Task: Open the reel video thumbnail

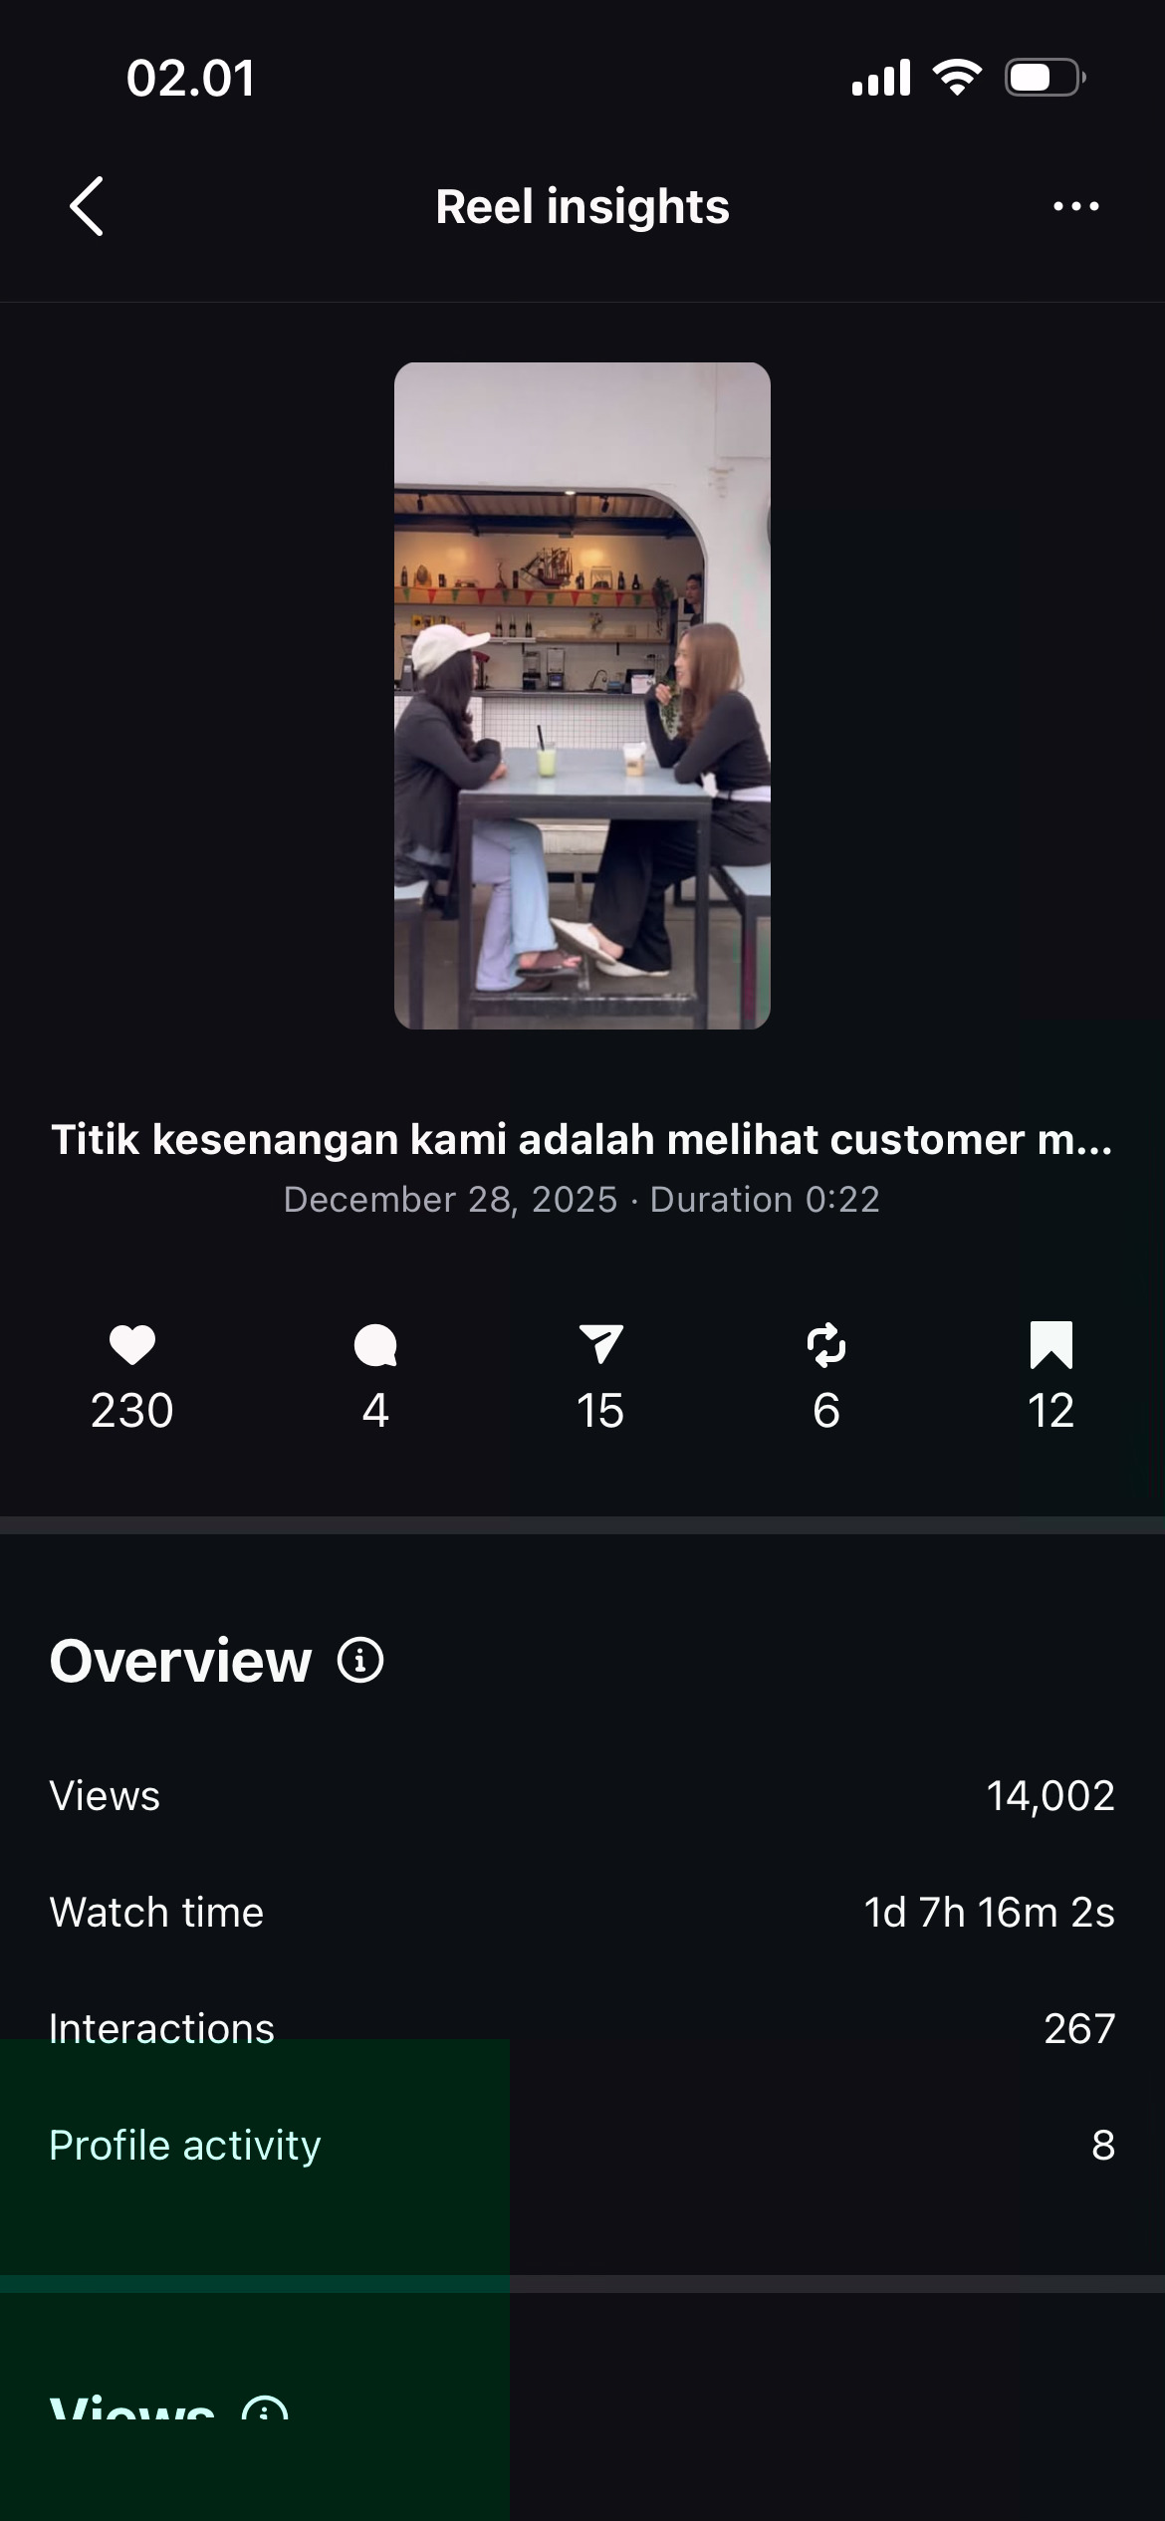Action: 582,695
